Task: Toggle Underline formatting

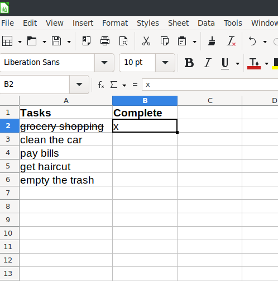Action: point(225,63)
